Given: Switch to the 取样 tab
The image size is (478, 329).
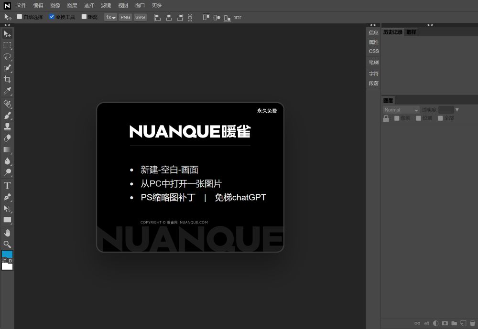Looking at the screenshot, I should point(411,32).
